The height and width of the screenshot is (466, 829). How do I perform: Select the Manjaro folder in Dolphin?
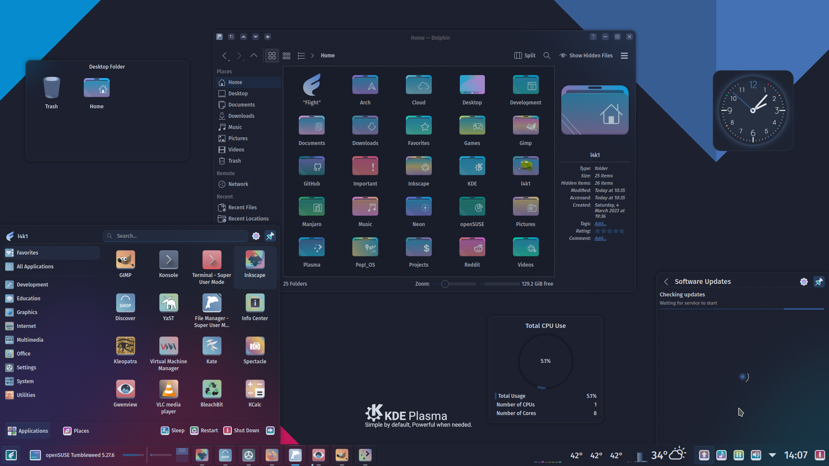312,207
